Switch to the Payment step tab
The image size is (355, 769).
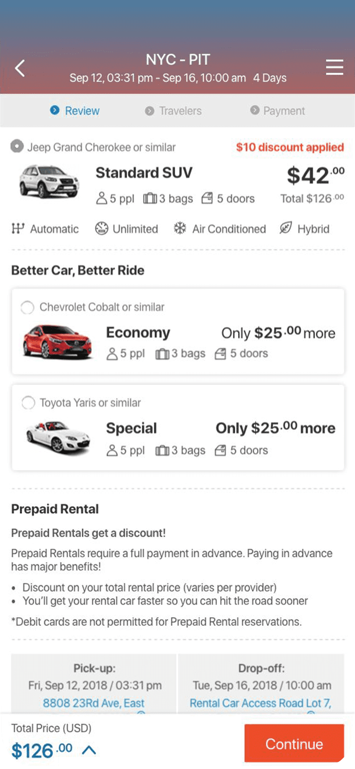[x=277, y=110]
